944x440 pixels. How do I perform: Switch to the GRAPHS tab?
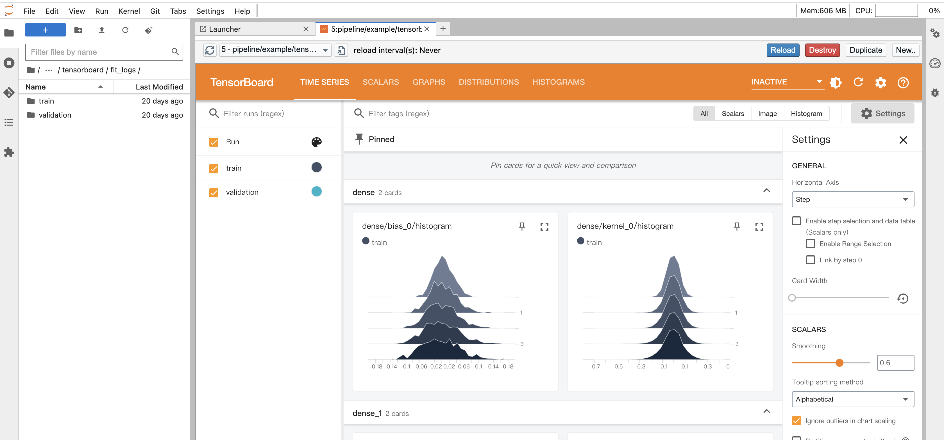tap(428, 82)
